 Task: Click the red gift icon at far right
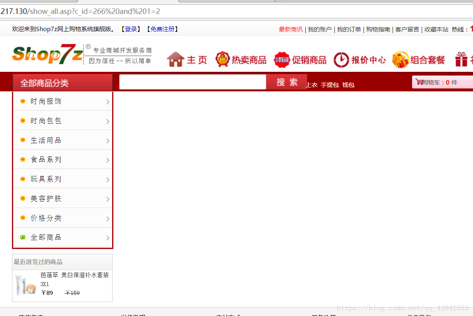tap(461, 59)
